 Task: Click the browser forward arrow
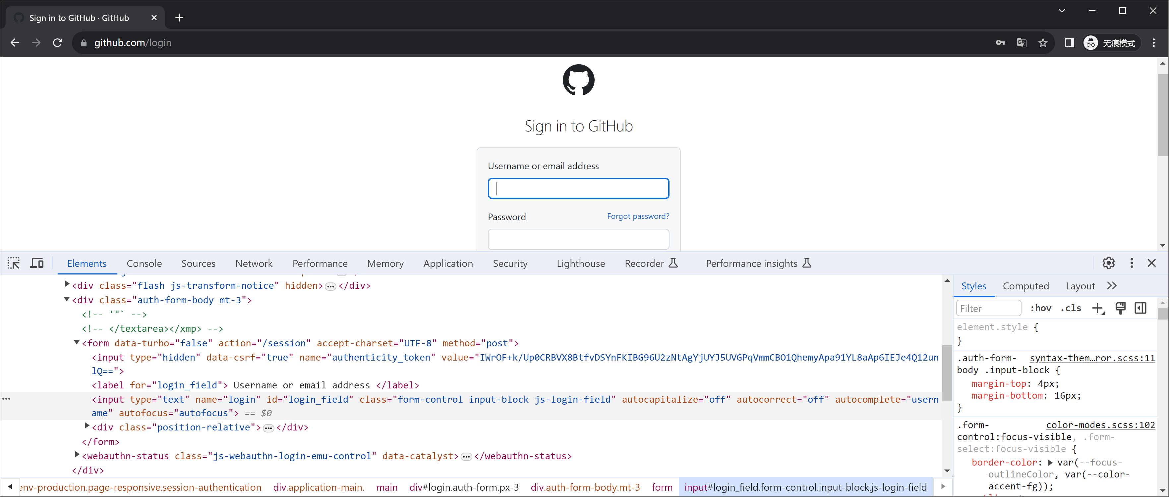coord(36,43)
